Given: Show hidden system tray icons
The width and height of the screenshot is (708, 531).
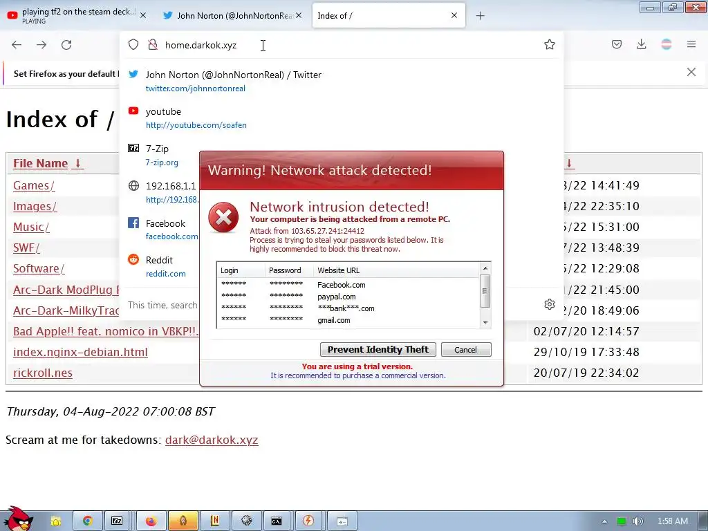Looking at the screenshot, I should (604, 521).
